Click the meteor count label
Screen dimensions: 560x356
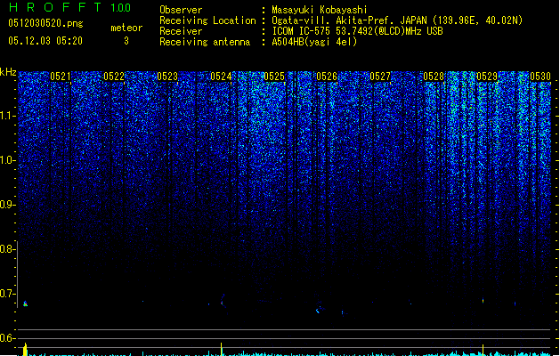(126, 28)
